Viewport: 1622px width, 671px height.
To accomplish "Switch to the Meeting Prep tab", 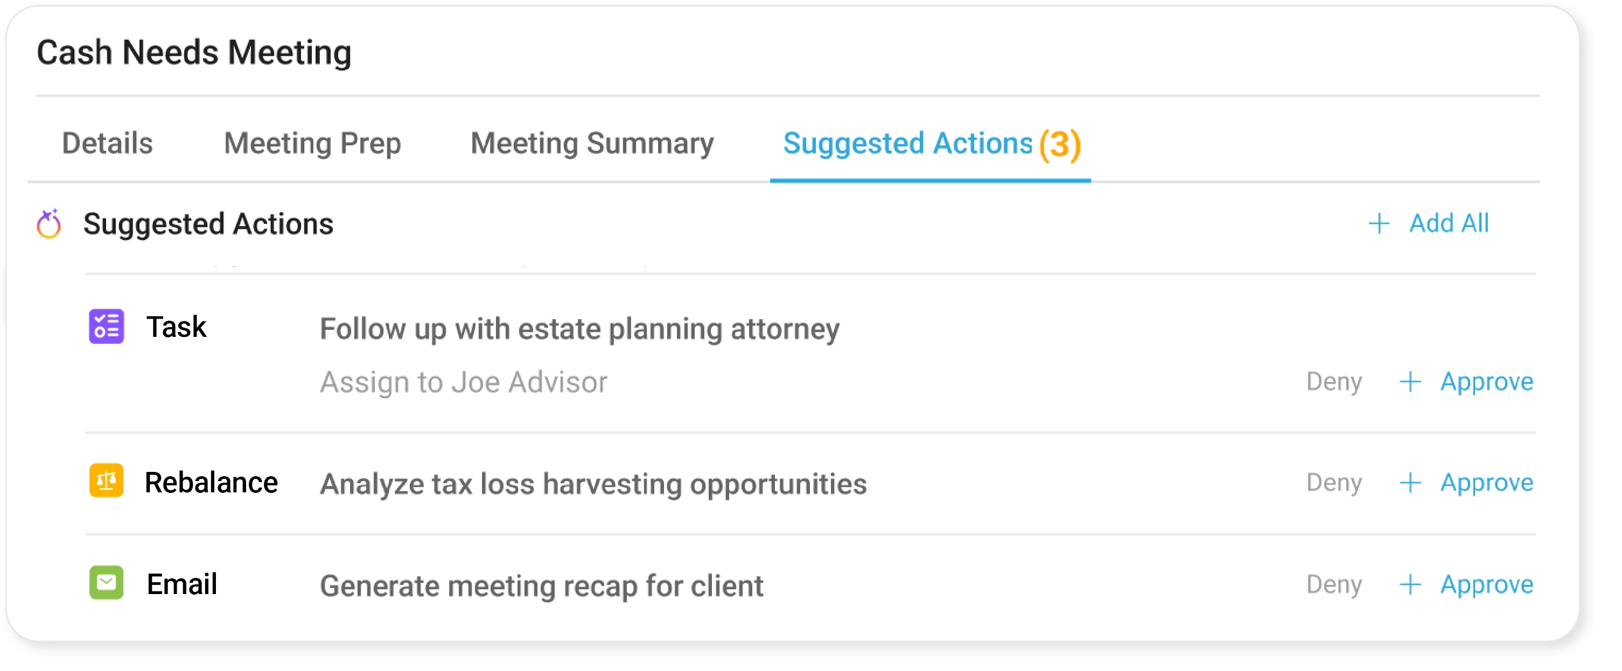I will tap(312, 144).
